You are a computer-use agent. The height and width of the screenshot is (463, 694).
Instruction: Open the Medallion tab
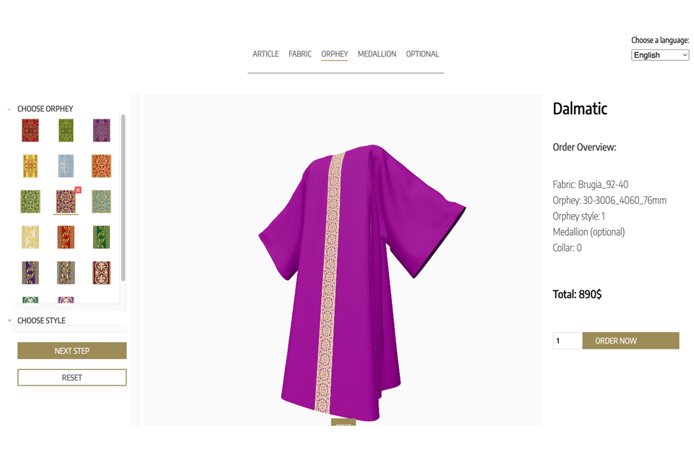377,54
